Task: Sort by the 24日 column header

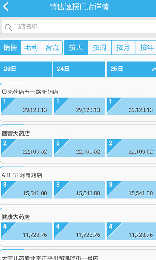Action: click(x=79, y=69)
